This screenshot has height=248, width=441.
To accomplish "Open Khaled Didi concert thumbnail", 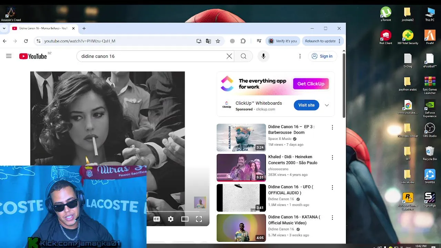I will pos(241,167).
